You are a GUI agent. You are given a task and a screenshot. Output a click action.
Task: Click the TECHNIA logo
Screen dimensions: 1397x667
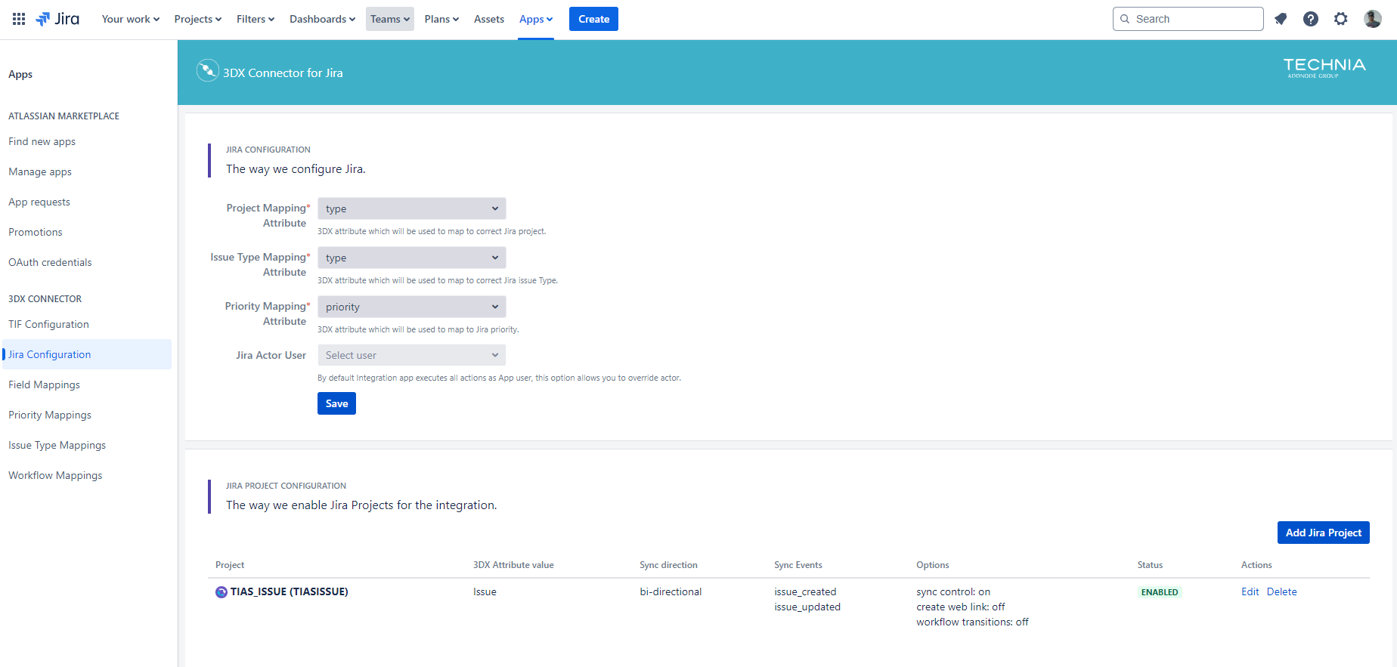[1324, 67]
